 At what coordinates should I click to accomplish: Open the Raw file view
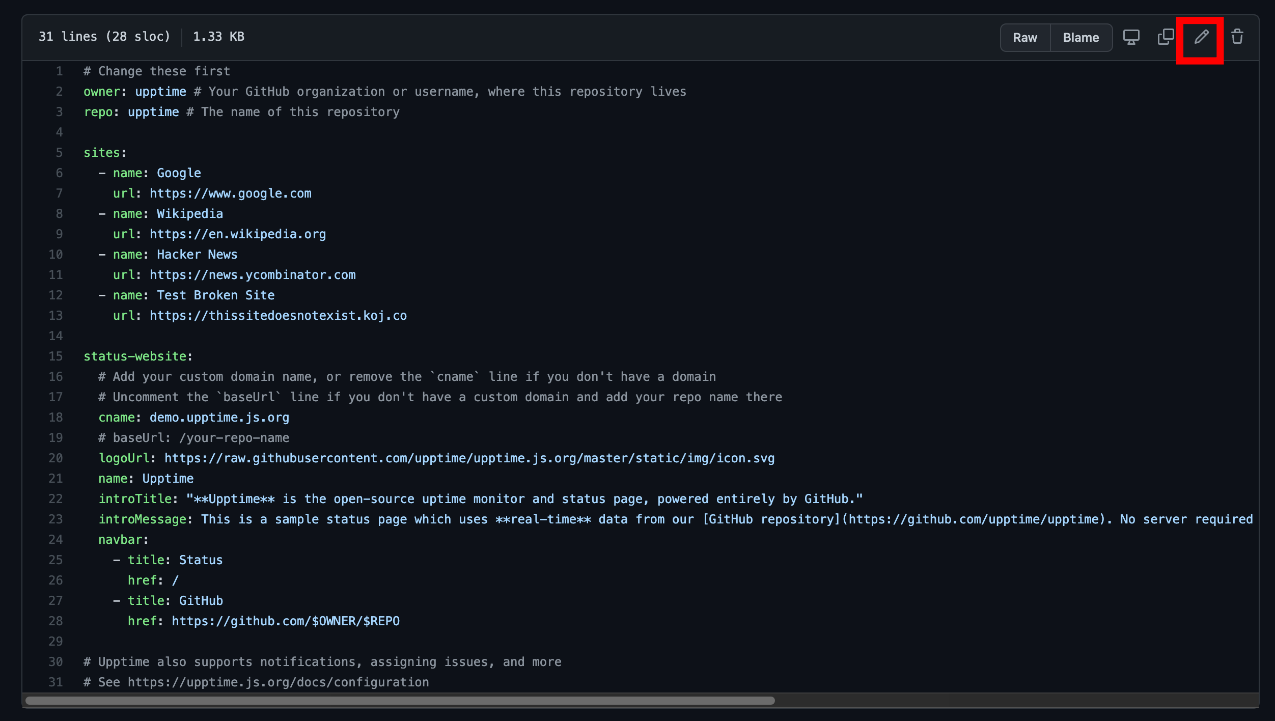(x=1024, y=38)
